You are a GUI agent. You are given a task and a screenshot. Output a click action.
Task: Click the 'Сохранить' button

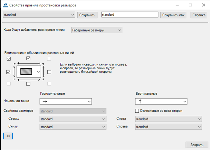tap(87, 15)
